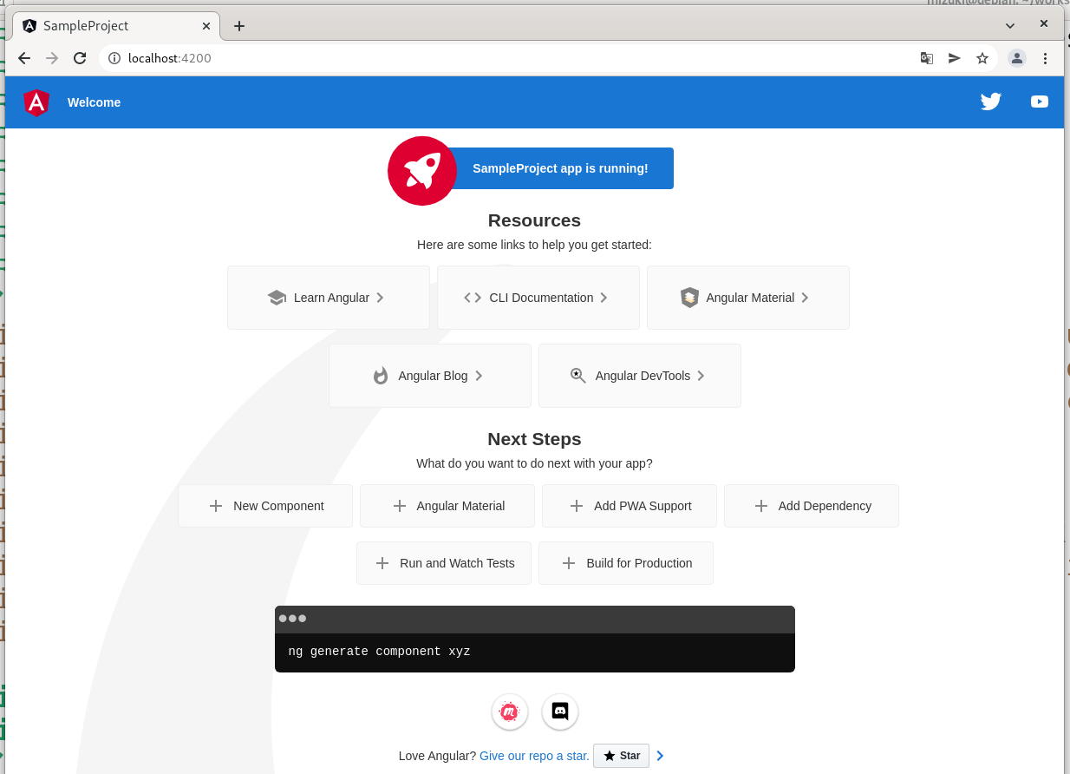Expand the Learn Angular card chevron
The width and height of the screenshot is (1070, 774).
pos(380,298)
